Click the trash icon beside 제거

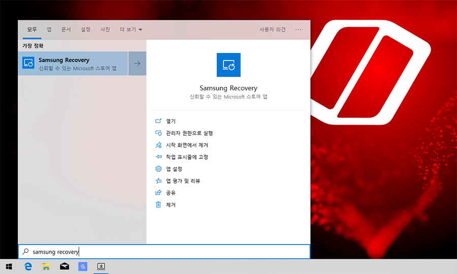(158, 204)
